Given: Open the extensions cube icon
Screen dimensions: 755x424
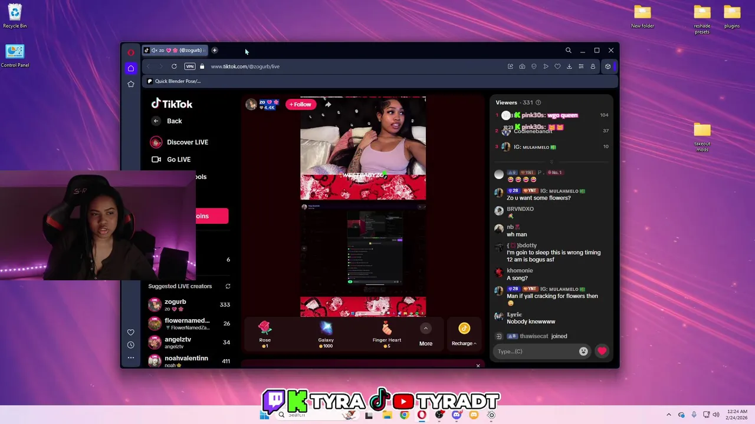Looking at the screenshot, I should [608, 67].
